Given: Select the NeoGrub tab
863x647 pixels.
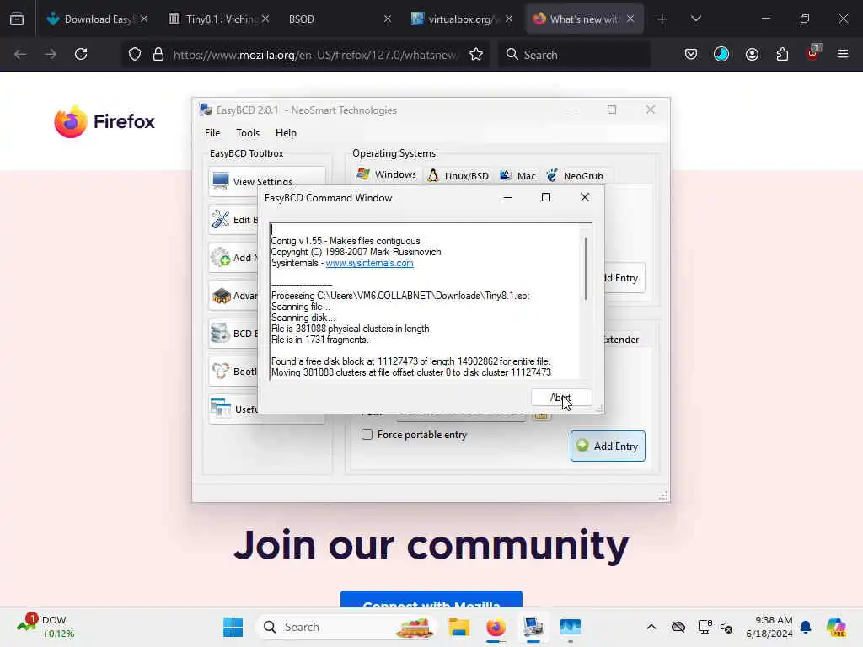Looking at the screenshot, I should (575, 175).
